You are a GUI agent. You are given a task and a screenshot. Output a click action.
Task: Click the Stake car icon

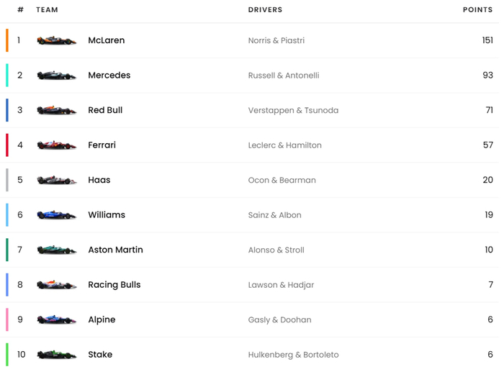click(x=56, y=355)
